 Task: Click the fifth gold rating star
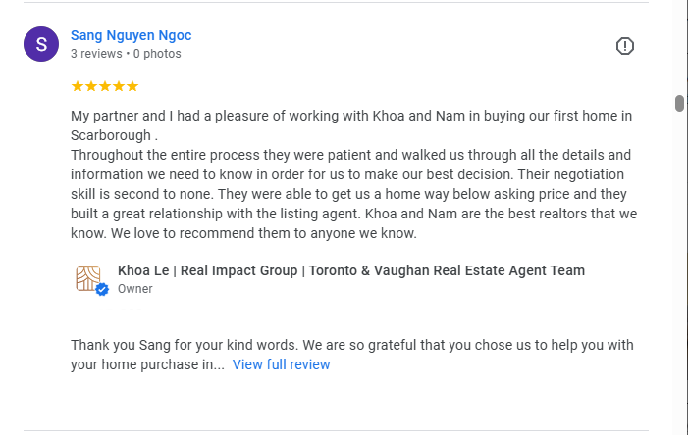tap(132, 86)
